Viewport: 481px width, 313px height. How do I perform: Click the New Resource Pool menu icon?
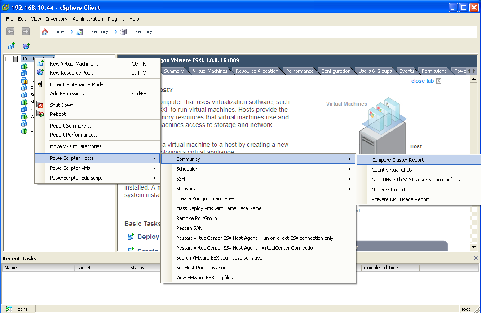coord(40,72)
